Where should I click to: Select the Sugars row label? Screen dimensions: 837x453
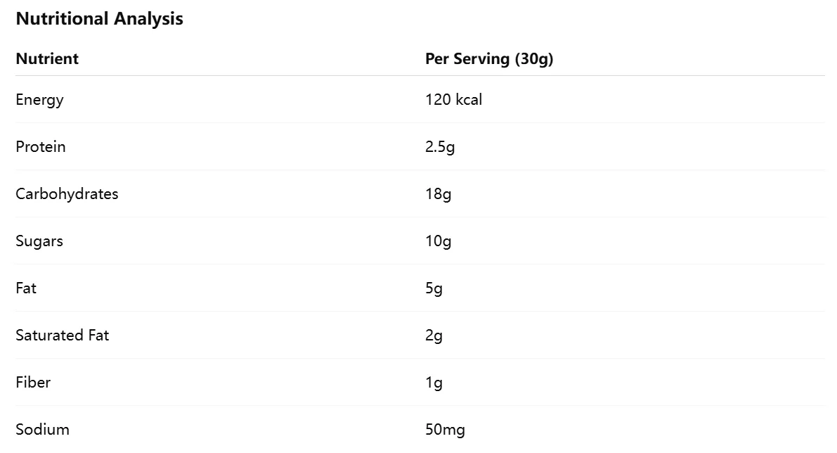[39, 241]
